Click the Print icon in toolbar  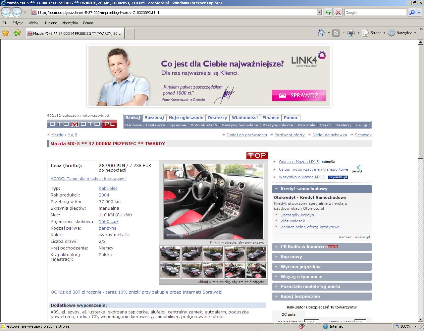(351, 33)
